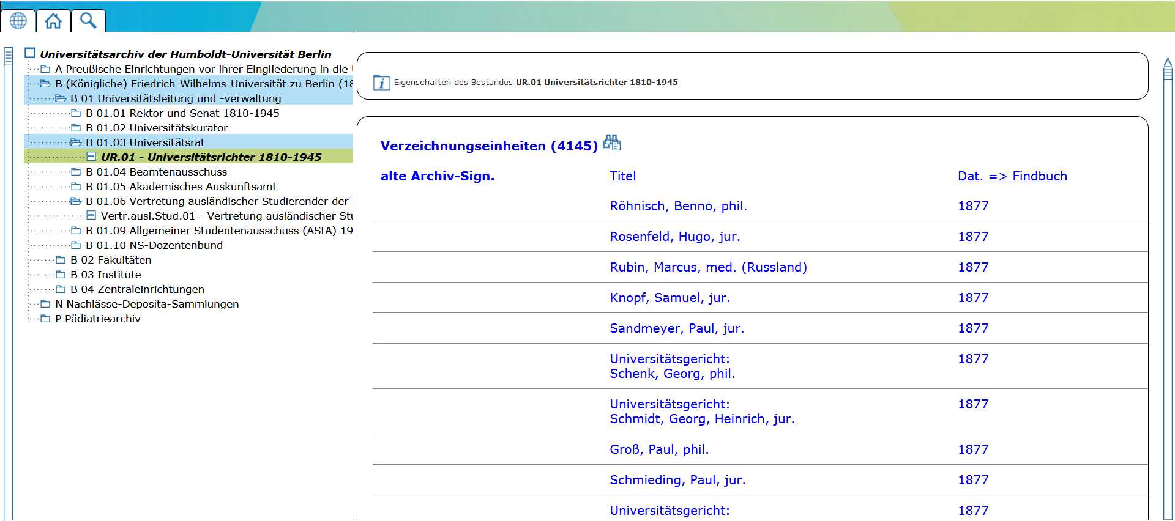Open Universitätsgericht: Schmidt, Georg, Heinrich, jur.
The image size is (1175, 521).
tap(702, 412)
